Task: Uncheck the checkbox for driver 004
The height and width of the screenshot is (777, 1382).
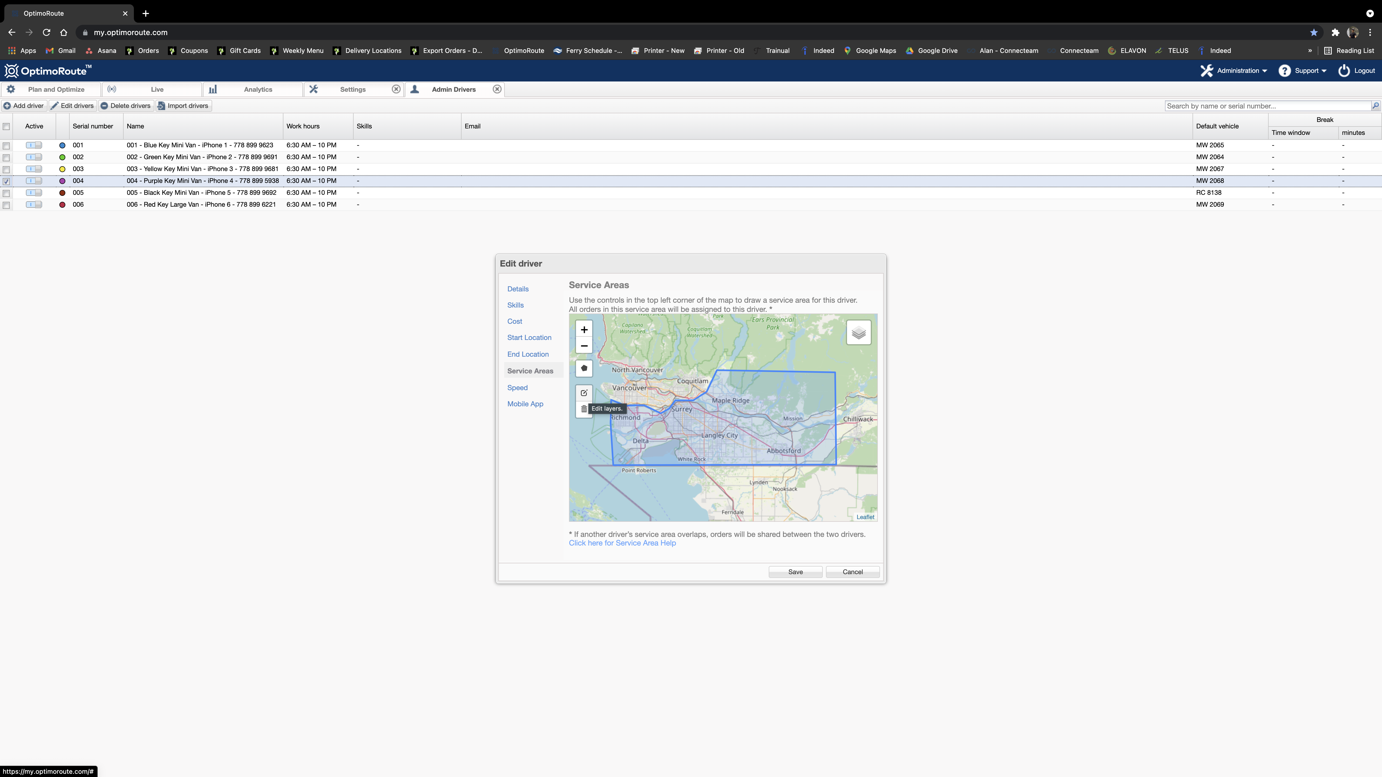Action: [6, 181]
